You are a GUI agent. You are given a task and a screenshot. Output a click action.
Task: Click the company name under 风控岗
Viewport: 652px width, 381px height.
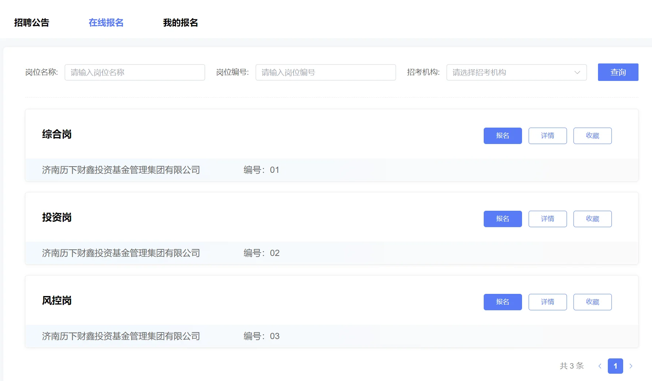click(x=121, y=336)
